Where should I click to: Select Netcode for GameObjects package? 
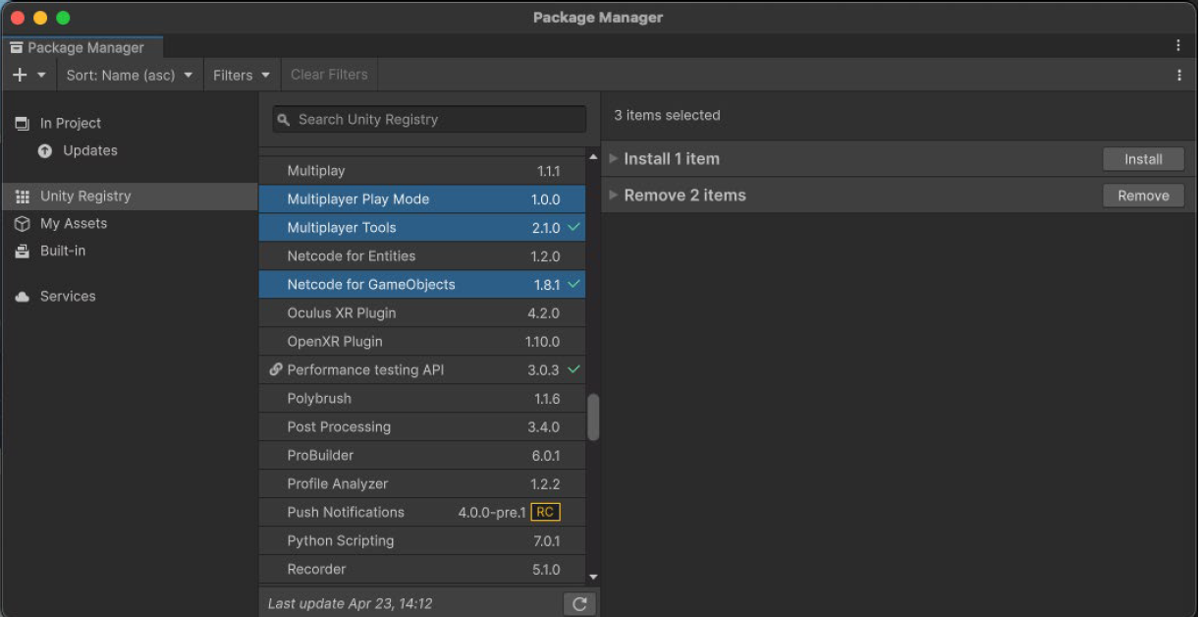(422, 285)
